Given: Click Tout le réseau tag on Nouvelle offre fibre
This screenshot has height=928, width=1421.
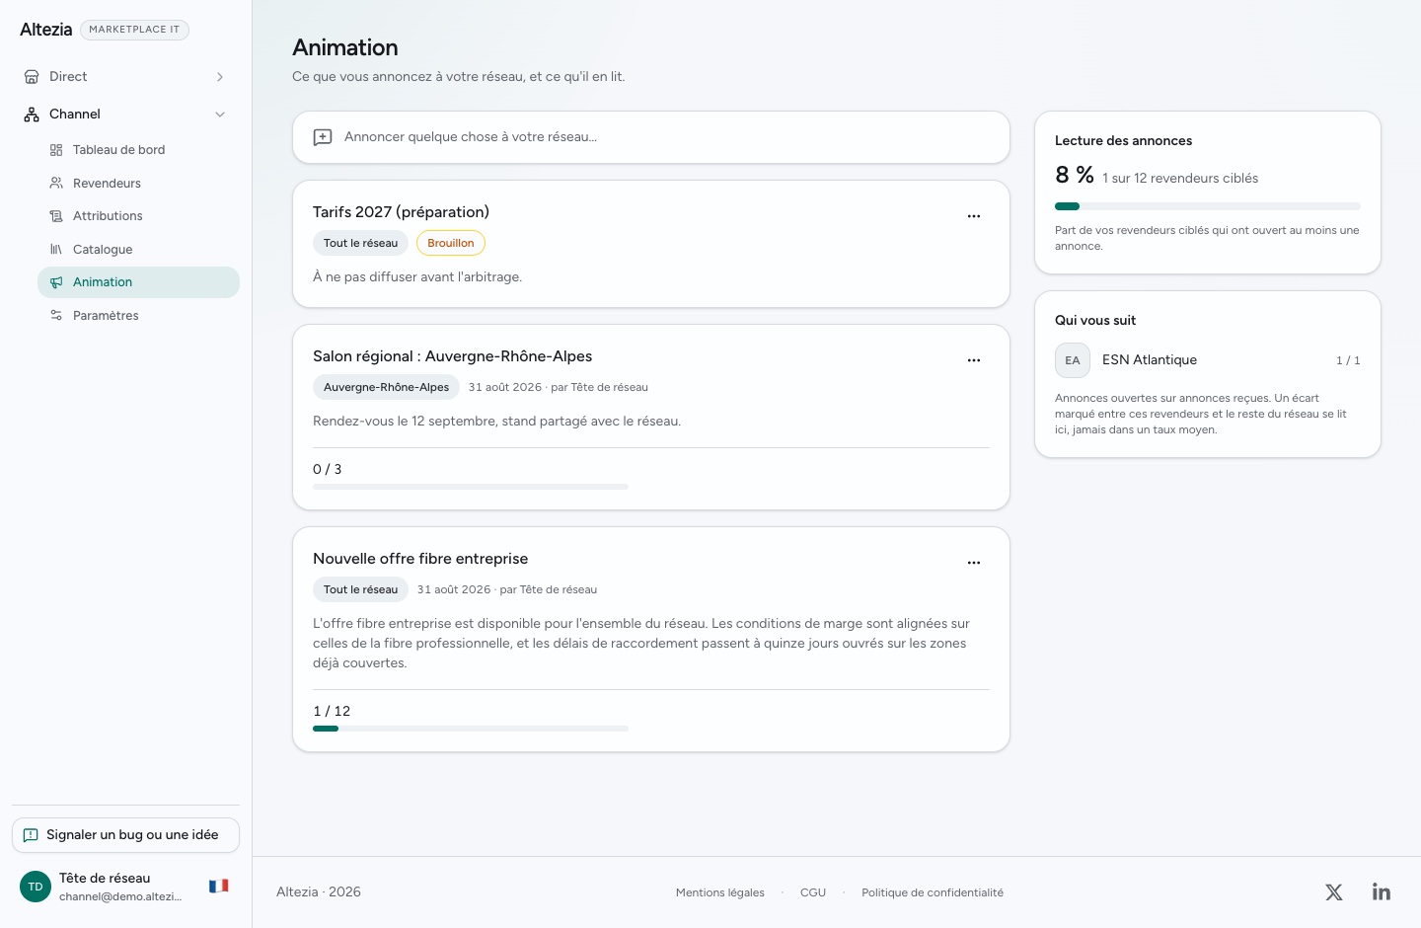Looking at the screenshot, I should (x=360, y=589).
